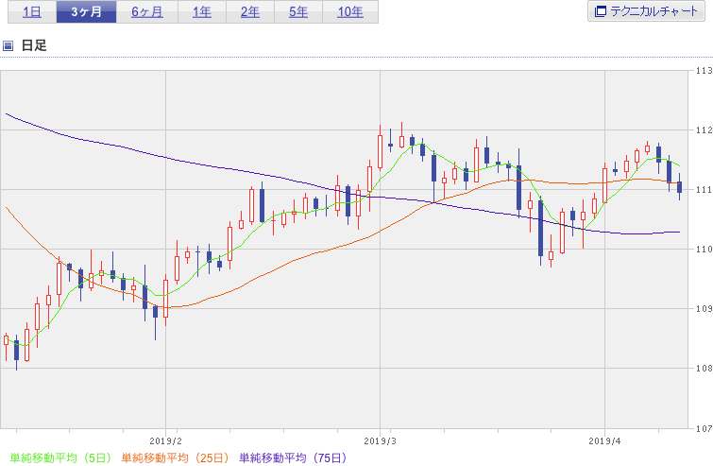The width and height of the screenshot is (713, 466).
Task: Switch to the 1日 timeframe tab
Action: tap(32, 12)
